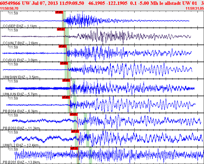Click the second green window on the B201 trace

point(91,155)
